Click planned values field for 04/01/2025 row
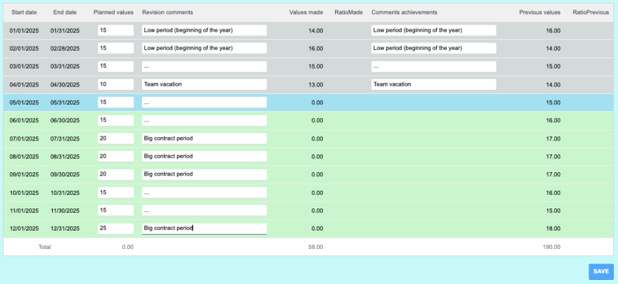 coord(115,84)
